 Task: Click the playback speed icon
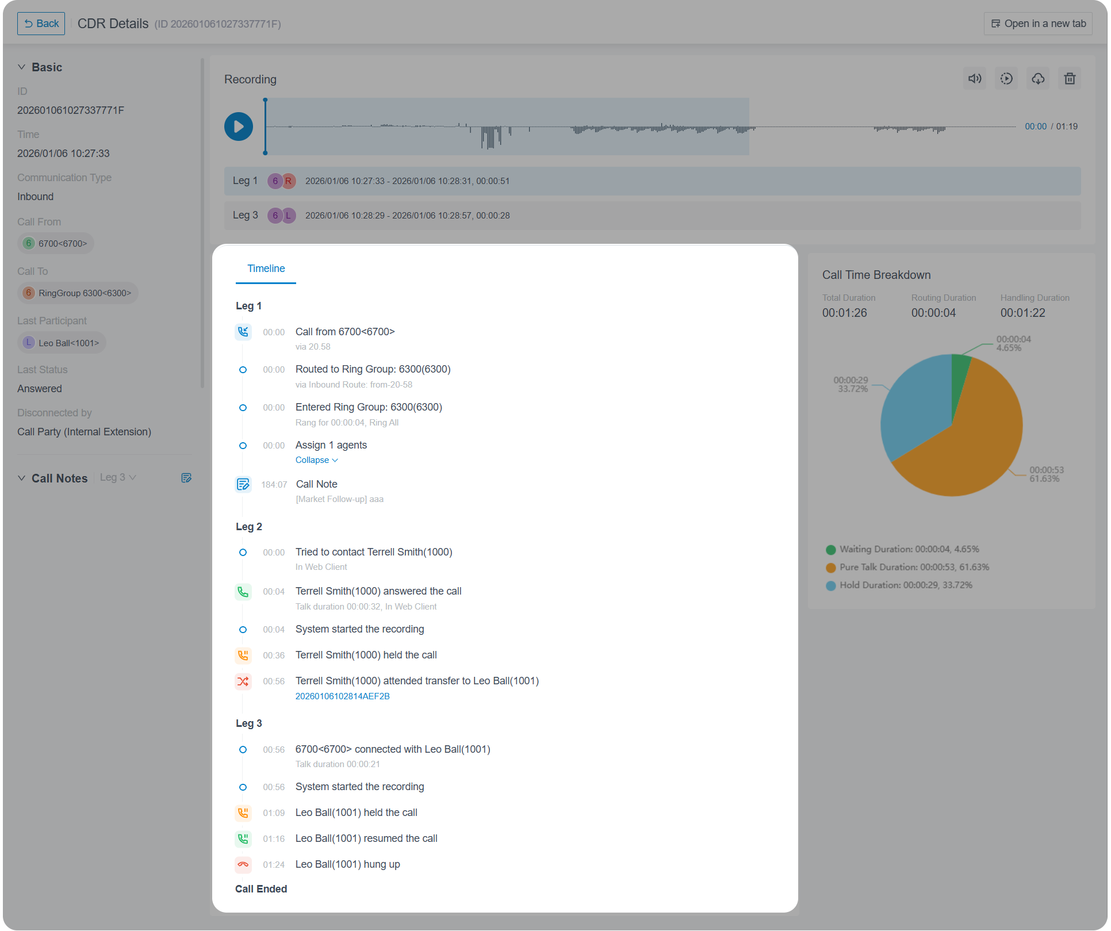[1006, 79]
